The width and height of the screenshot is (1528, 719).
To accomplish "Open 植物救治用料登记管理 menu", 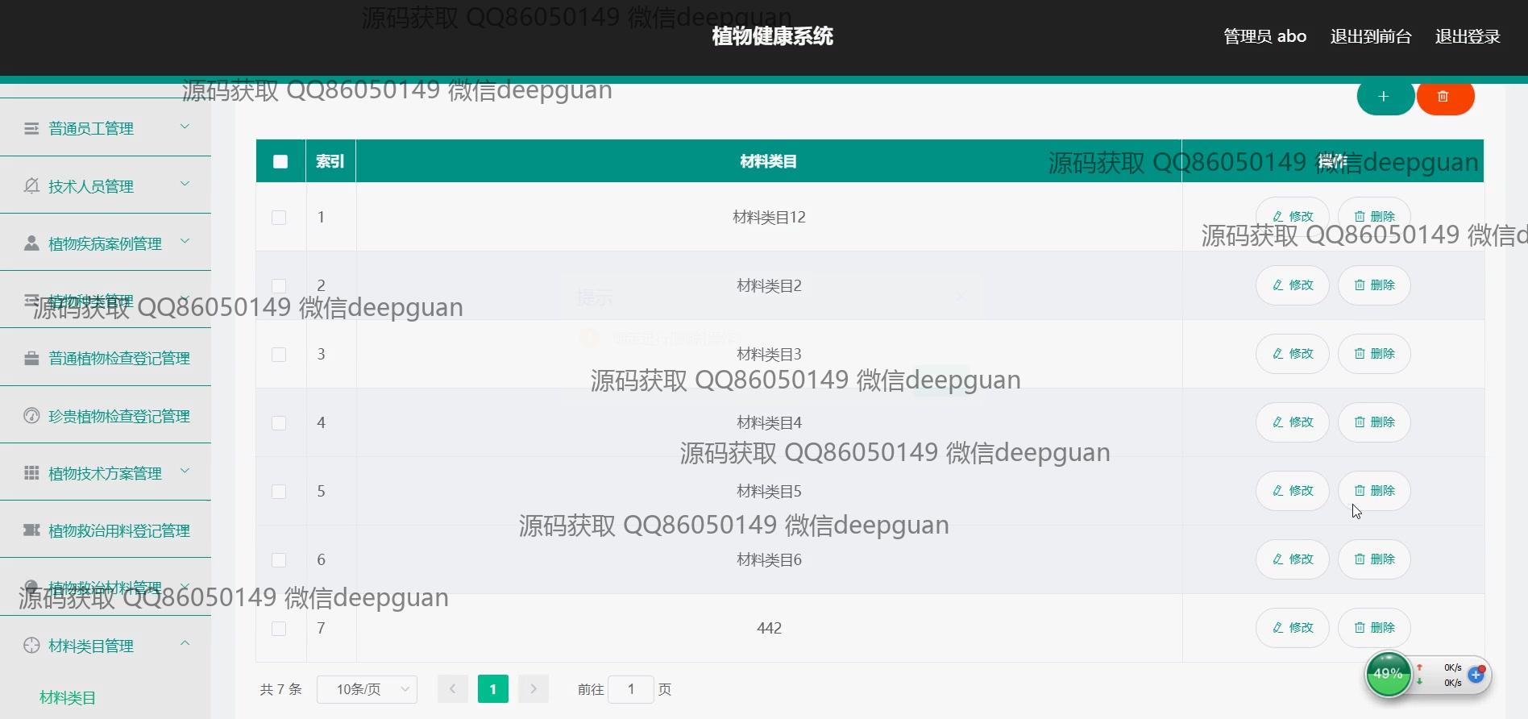I will (x=106, y=530).
